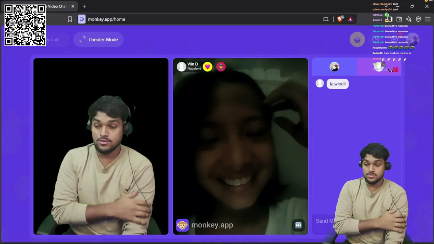Click the camera site permission icon

tap(82, 19)
